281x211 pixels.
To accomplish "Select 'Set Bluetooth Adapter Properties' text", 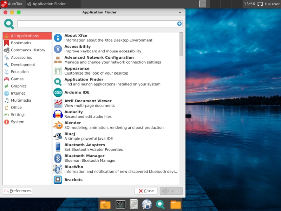I will click(x=93, y=150).
